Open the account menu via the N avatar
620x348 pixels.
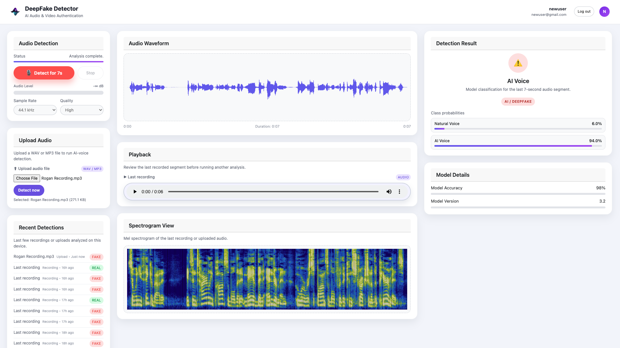pos(604,12)
